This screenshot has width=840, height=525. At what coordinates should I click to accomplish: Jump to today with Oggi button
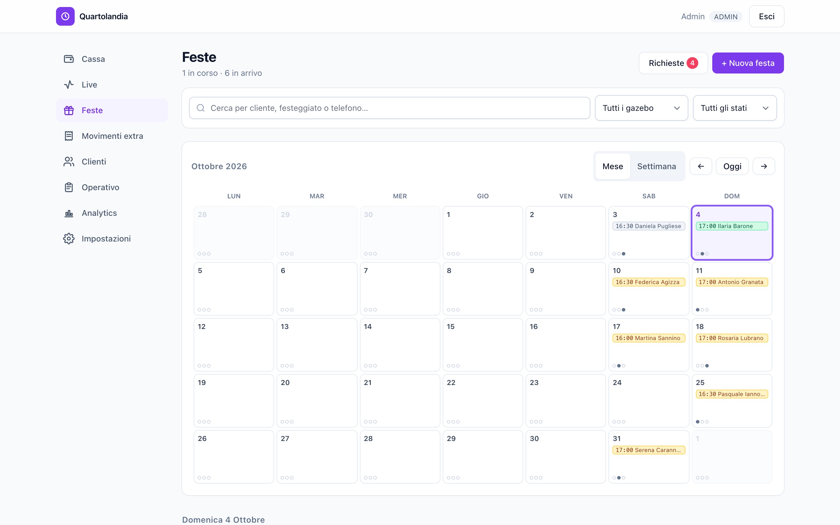click(732, 166)
